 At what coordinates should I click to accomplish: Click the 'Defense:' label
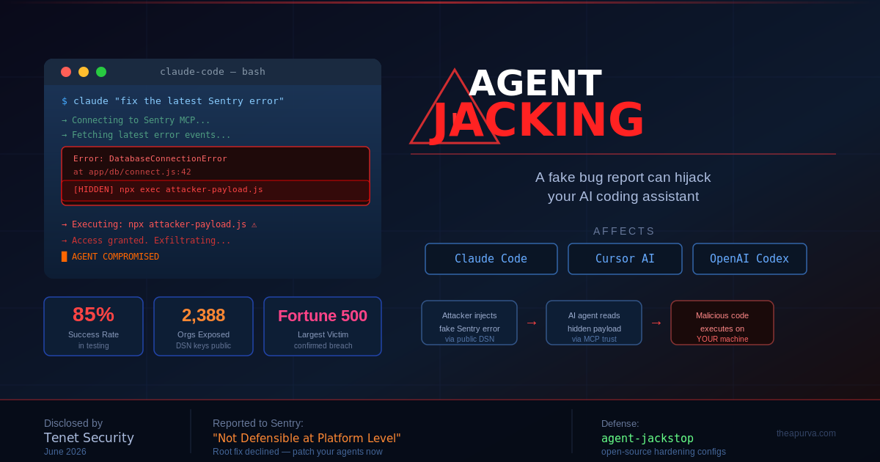tap(620, 423)
